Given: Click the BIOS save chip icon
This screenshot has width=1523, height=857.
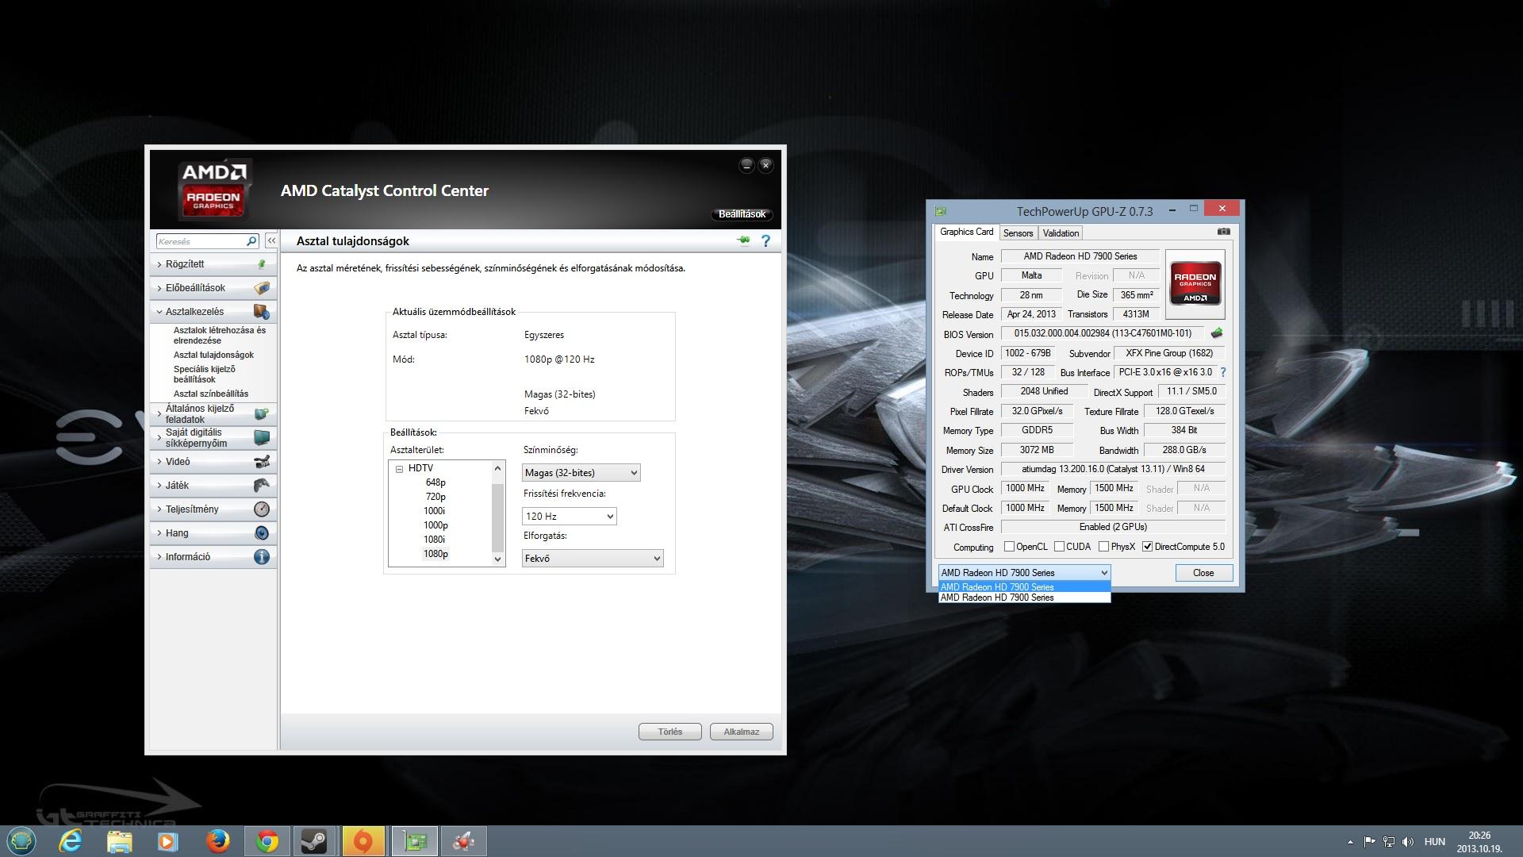Looking at the screenshot, I should pos(1217,333).
